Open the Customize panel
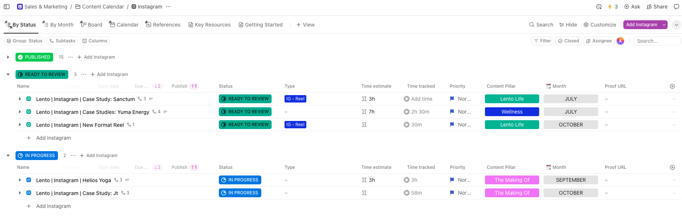This screenshot has height=219, width=682. click(600, 25)
